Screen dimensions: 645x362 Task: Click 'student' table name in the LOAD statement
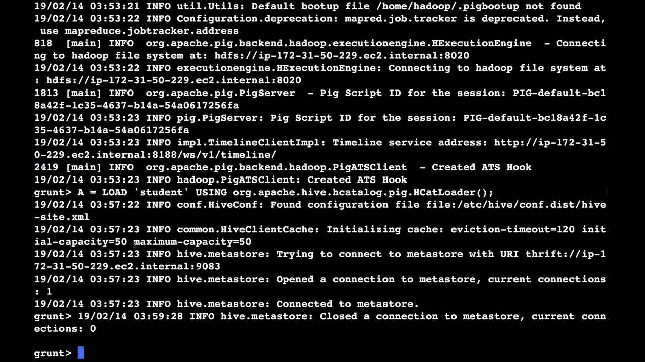[161, 192]
